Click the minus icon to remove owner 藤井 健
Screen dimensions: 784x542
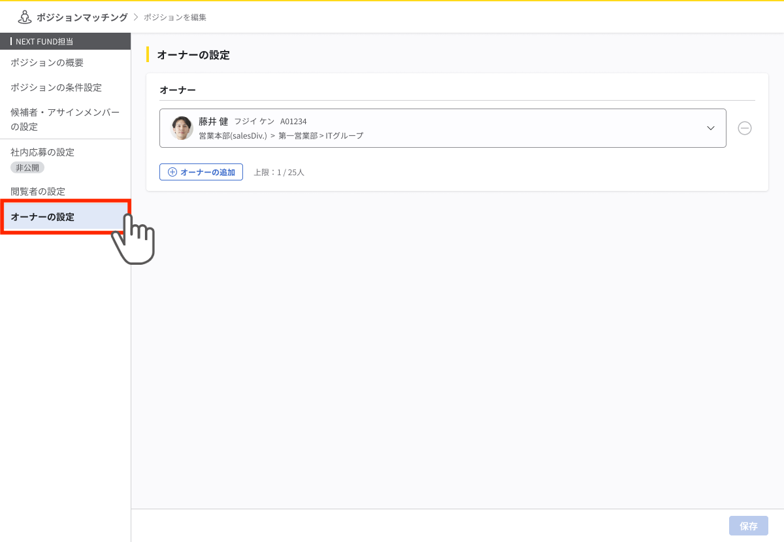point(745,128)
